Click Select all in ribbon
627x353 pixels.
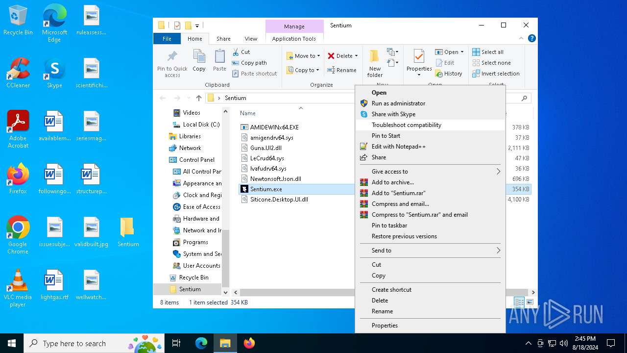coord(488,52)
